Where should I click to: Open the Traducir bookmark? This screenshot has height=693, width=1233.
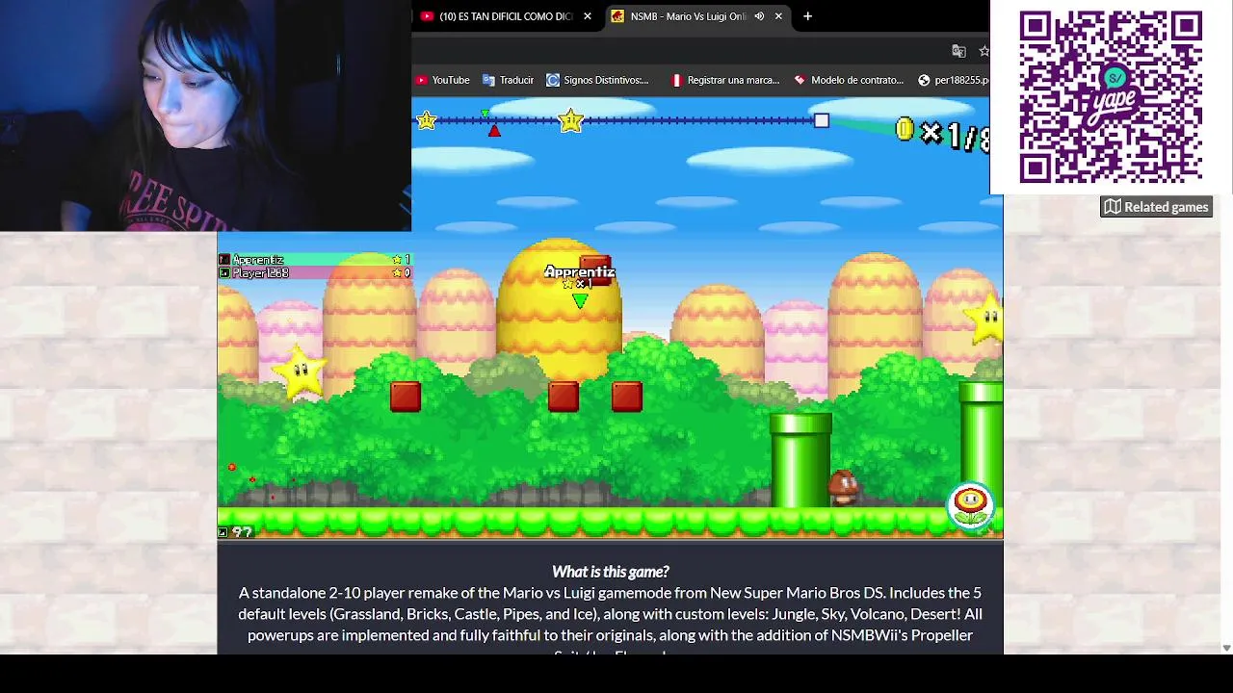point(508,80)
